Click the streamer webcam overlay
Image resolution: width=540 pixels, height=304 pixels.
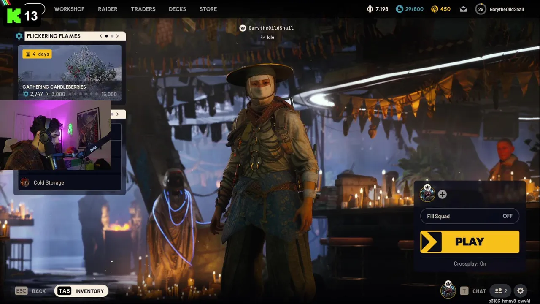[55, 135]
